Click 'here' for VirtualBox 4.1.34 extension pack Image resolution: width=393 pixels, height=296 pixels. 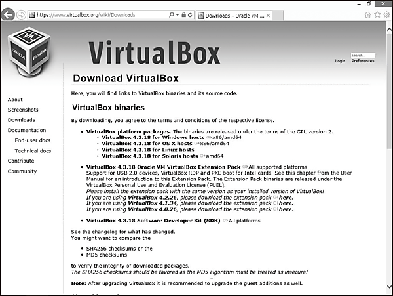[x=286, y=203]
